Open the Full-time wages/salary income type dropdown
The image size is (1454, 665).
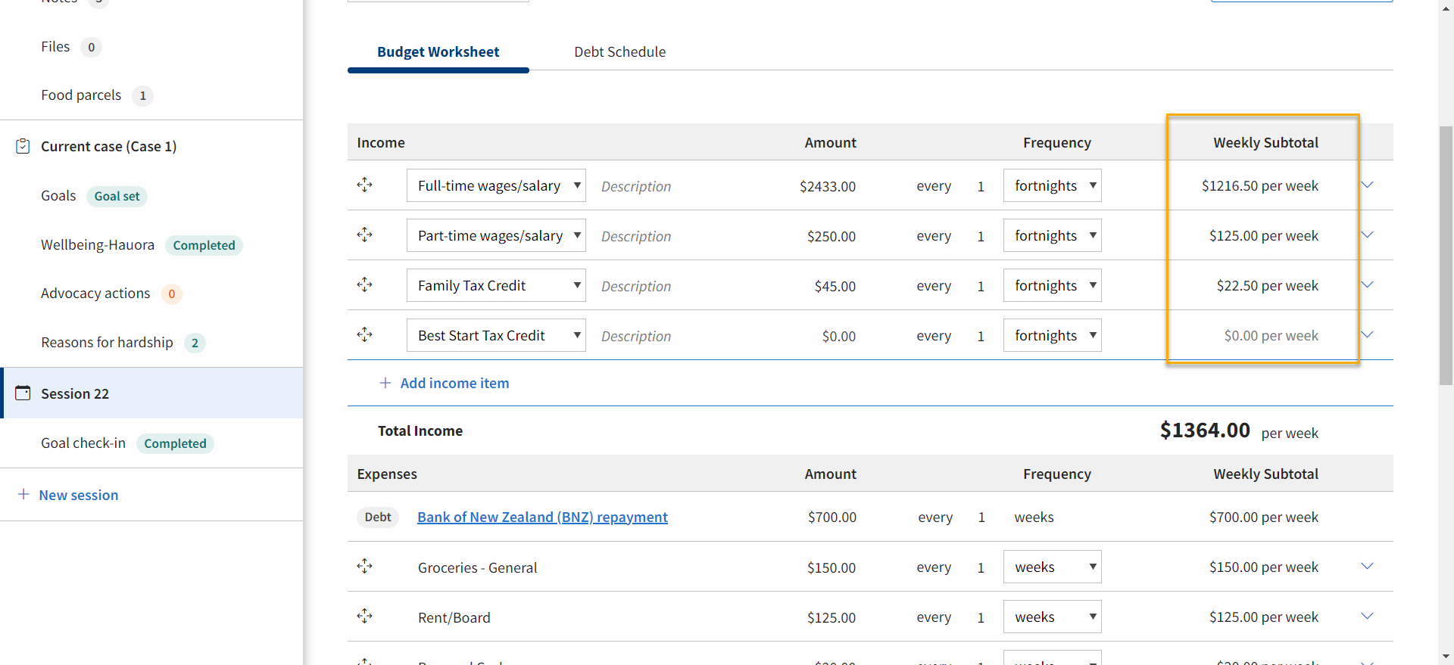pos(496,185)
